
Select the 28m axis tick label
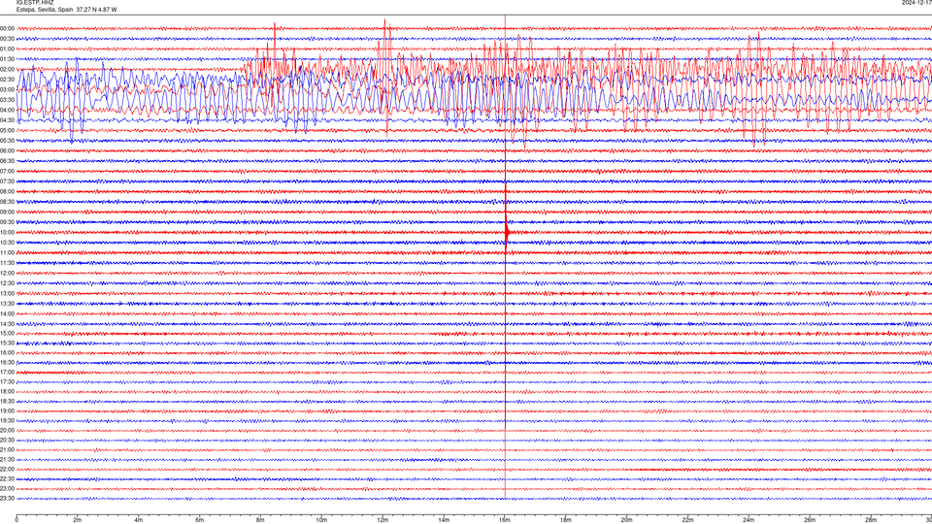click(871, 520)
